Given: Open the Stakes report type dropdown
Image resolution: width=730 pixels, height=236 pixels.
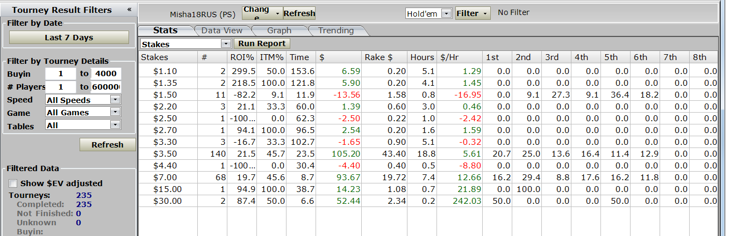Looking at the screenshot, I should click(x=226, y=44).
